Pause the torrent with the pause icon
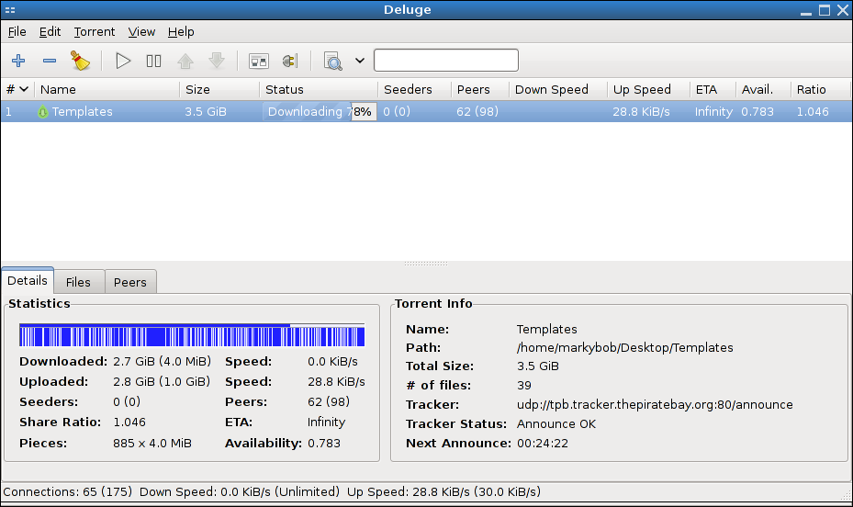Viewport: 853px width, 507px height. pos(153,62)
